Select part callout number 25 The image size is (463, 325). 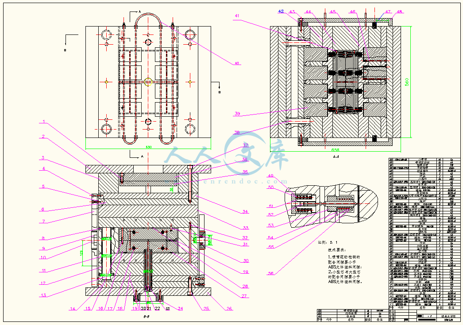(x=206, y=309)
